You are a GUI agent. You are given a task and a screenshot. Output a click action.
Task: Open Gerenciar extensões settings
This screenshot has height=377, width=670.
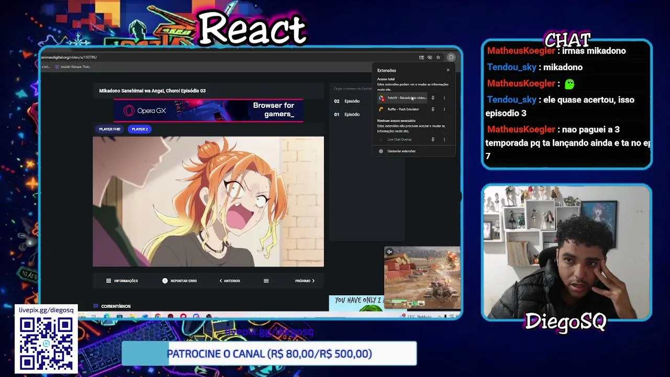point(414,151)
